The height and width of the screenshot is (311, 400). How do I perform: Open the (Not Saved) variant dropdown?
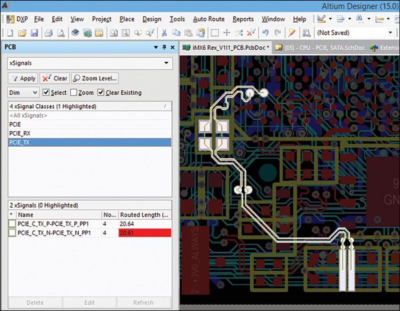click(390, 33)
